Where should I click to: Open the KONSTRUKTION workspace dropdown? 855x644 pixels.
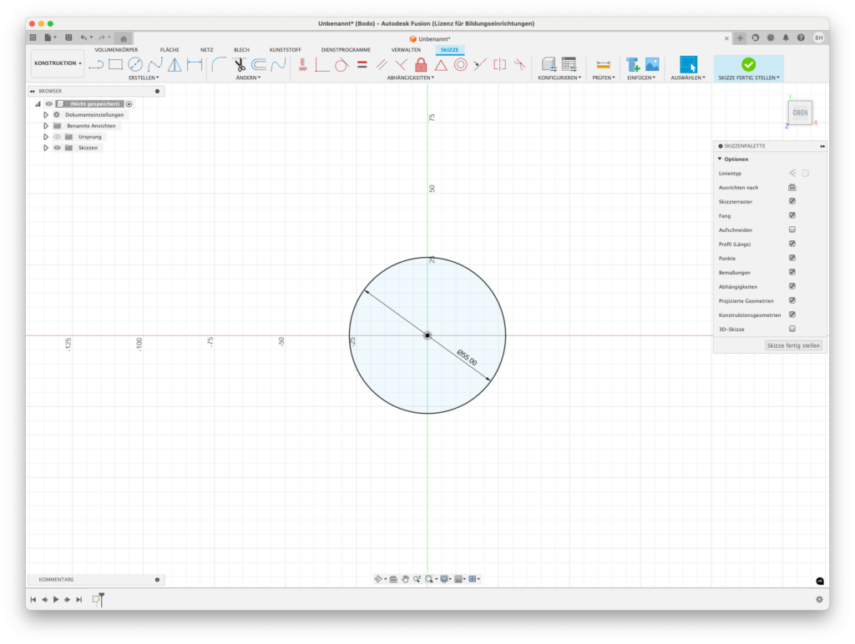(58, 63)
